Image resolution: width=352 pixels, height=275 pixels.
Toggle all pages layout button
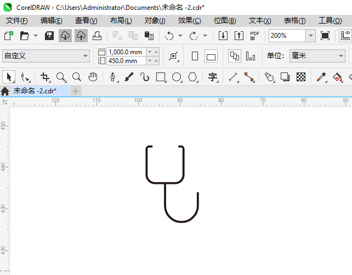click(x=235, y=56)
